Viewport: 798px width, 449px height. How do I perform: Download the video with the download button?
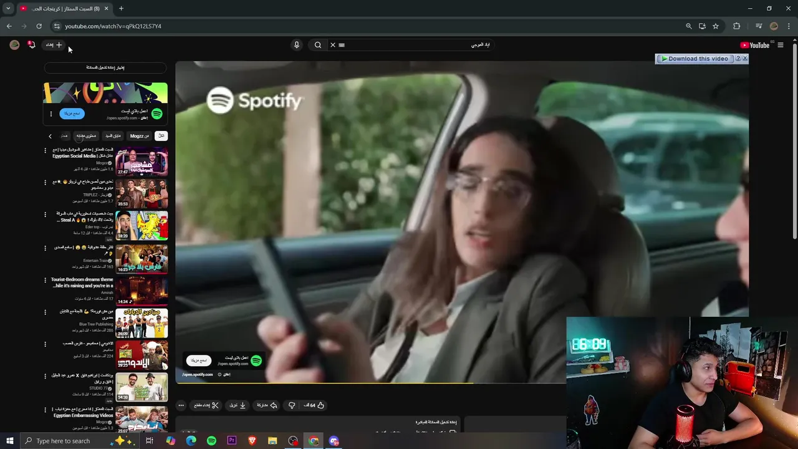coord(238,405)
